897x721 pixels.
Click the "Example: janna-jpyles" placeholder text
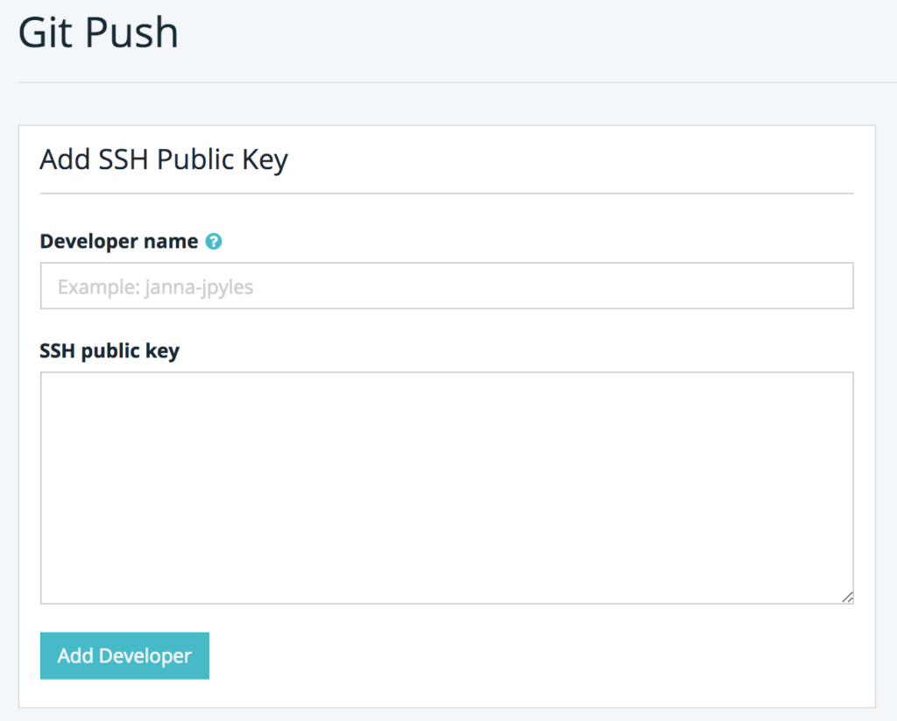155,286
